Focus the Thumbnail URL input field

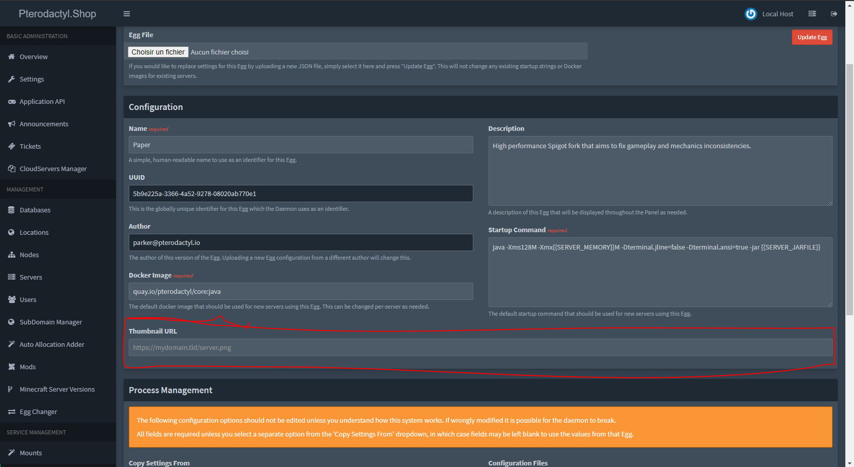480,347
